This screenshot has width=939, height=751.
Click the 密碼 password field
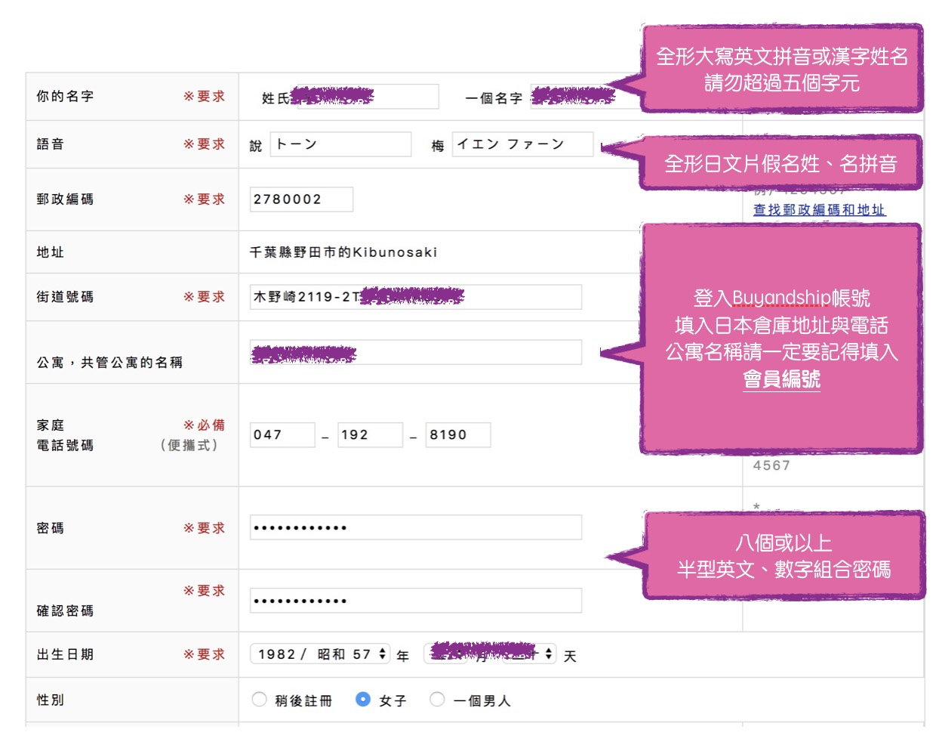tap(415, 527)
